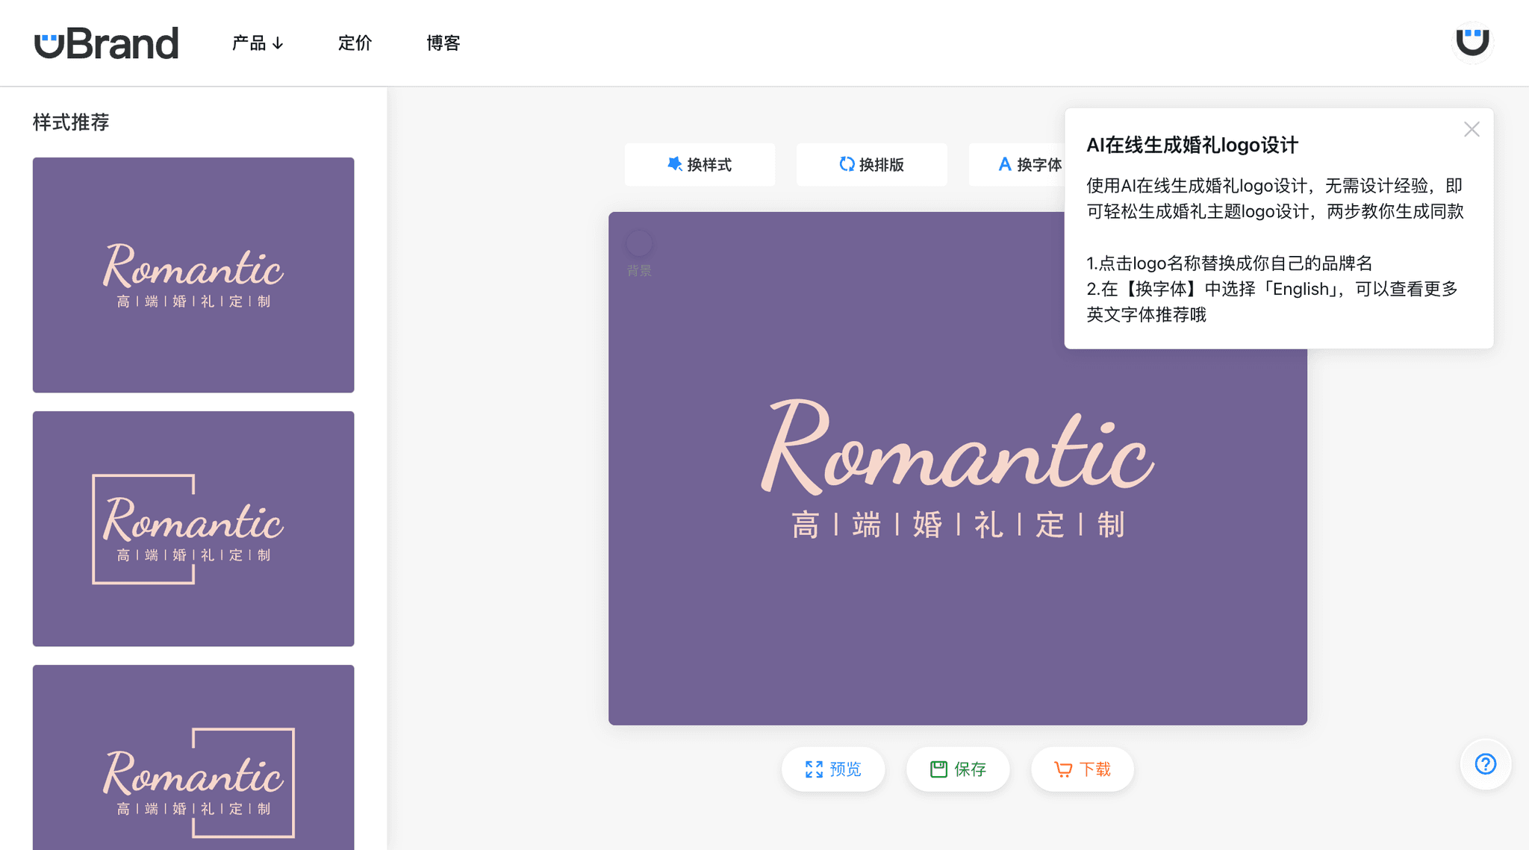Open the help question mark bubble
Image resolution: width=1529 pixels, height=850 pixels.
[x=1484, y=764]
